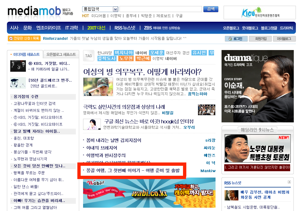This screenshot has width=301, height=211.
Task: Open the hoogle님 인터뷰 portrait thumbnail
Action: pos(92,124)
